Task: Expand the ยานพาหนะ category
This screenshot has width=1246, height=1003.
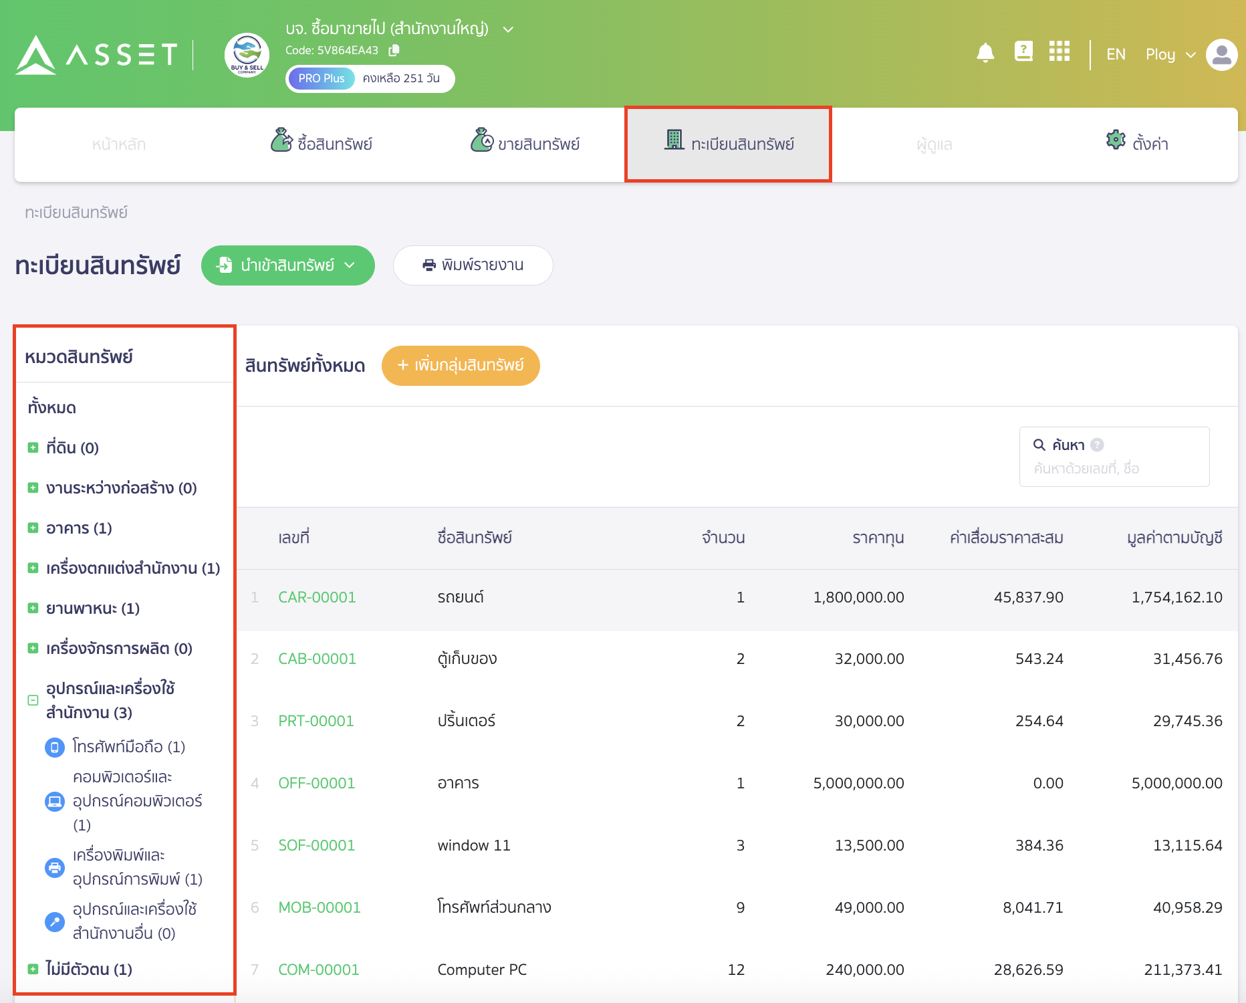Action: [x=32, y=607]
